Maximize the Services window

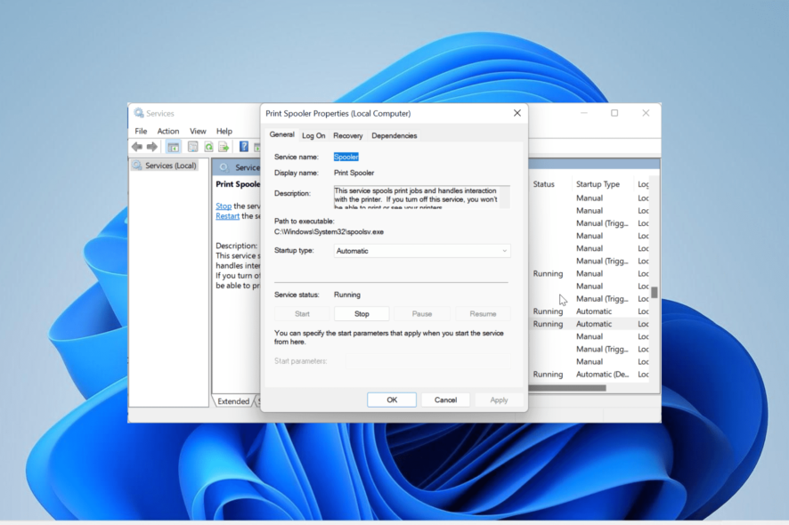pyautogui.click(x=614, y=113)
